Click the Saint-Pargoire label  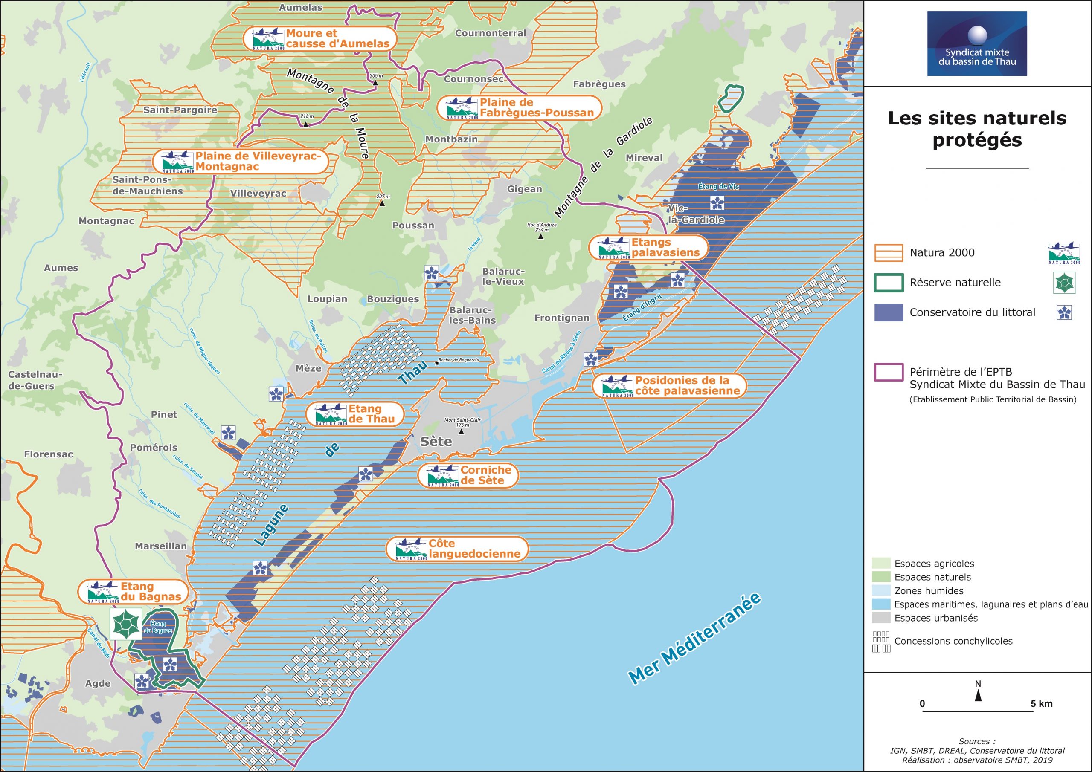(x=180, y=110)
